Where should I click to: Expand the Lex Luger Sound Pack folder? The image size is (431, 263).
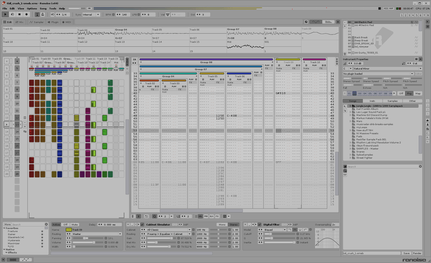tap(350, 112)
